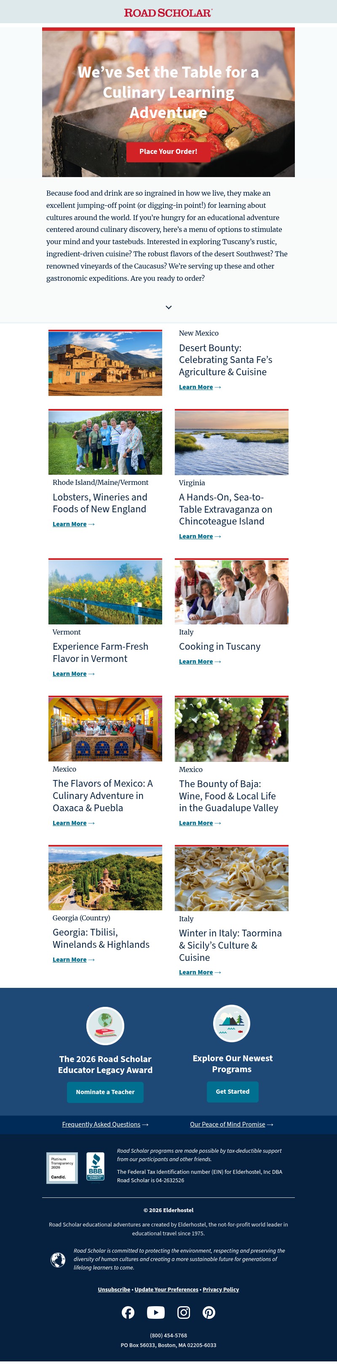337x1369 pixels.
Task: Click the Vermont sunflower field photo
Action: [105, 592]
